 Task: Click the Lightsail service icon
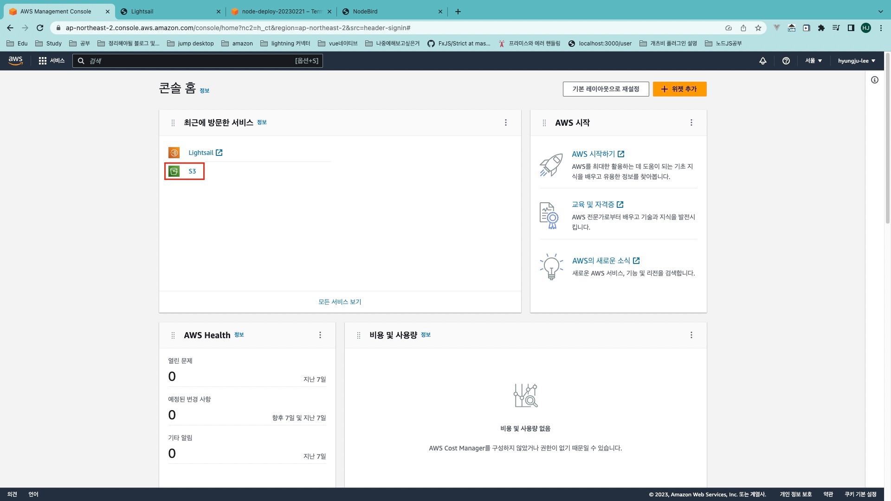pos(174,153)
